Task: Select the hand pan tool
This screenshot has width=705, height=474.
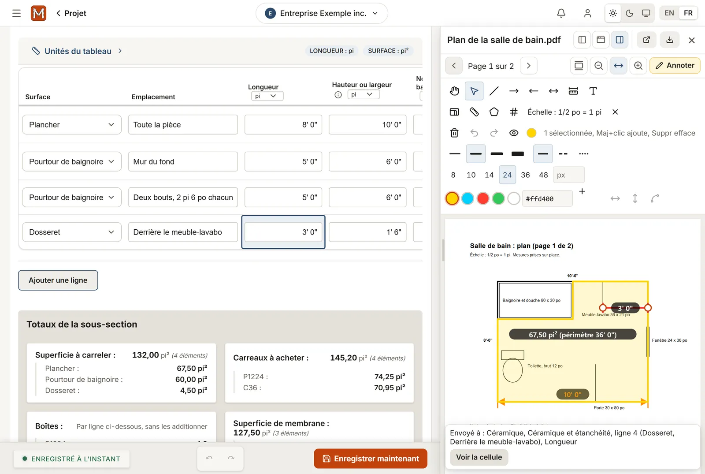Action: (x=454, y=91)
